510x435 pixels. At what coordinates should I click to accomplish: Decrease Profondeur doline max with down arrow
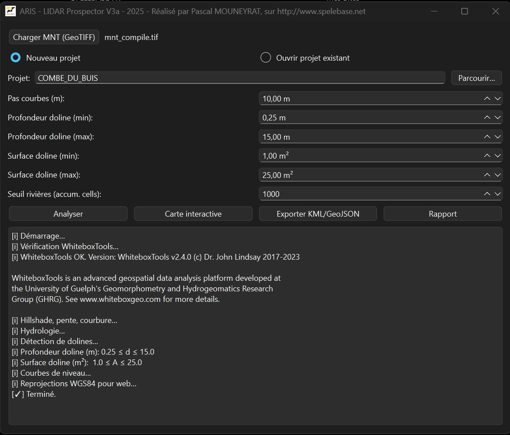coord(497,137)
